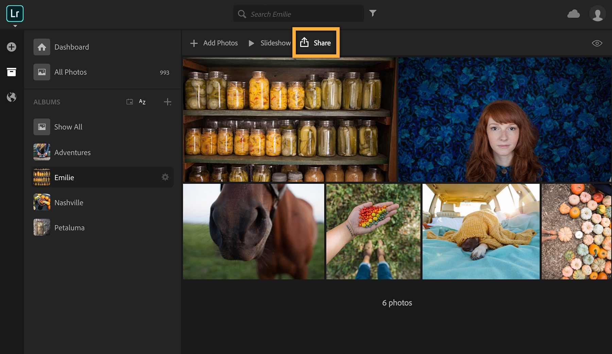
Task: Check cloud sync status
Action: pos(574,14)
